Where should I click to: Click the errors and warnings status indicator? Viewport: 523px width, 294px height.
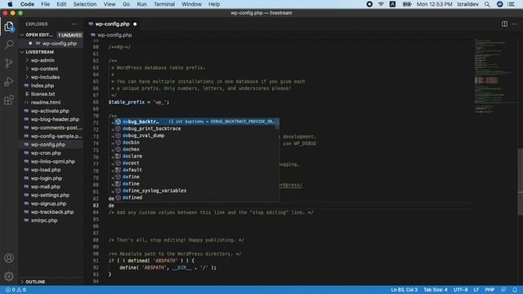16,290
